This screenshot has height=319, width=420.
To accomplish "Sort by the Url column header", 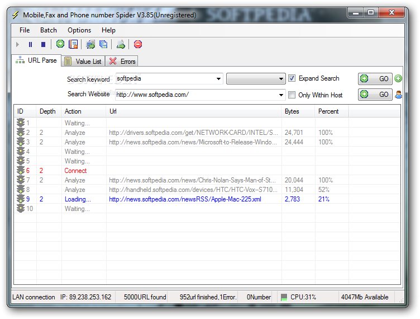I will point(194,111).
